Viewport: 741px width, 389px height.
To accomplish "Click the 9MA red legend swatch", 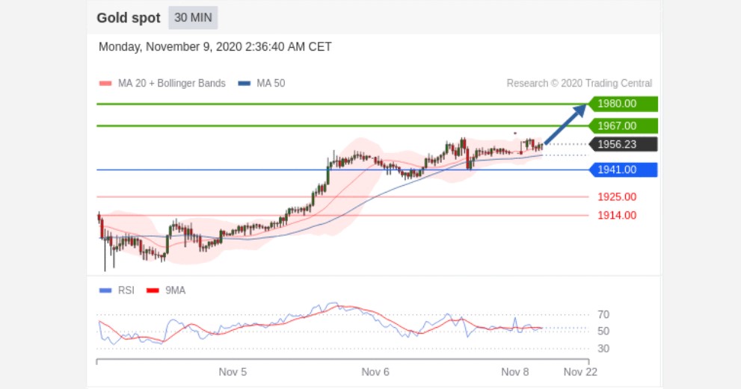I will (153, 290).
